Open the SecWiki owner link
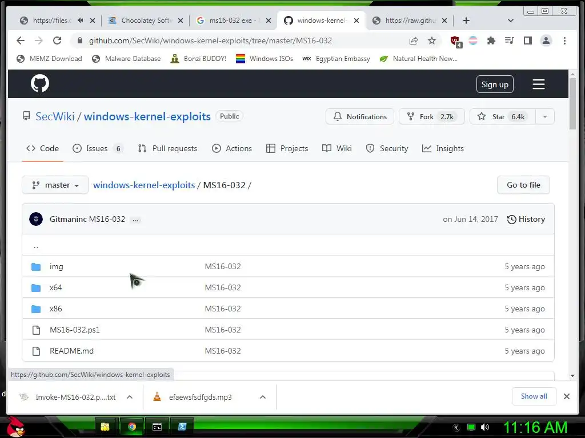 coord(55,116)
